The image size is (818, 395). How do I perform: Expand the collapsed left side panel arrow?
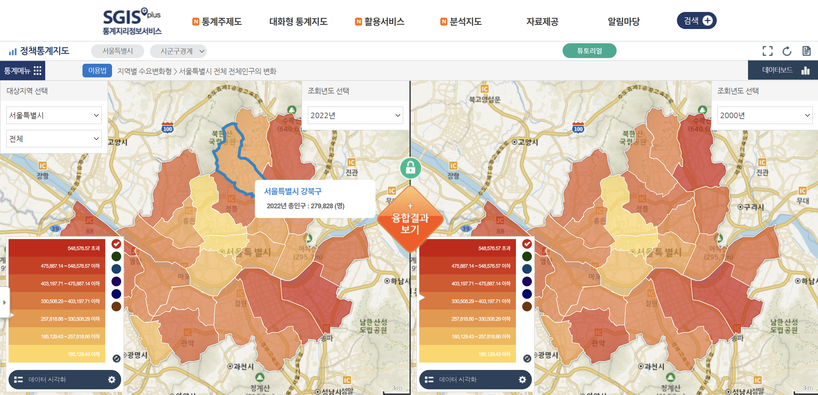point(4,302)
